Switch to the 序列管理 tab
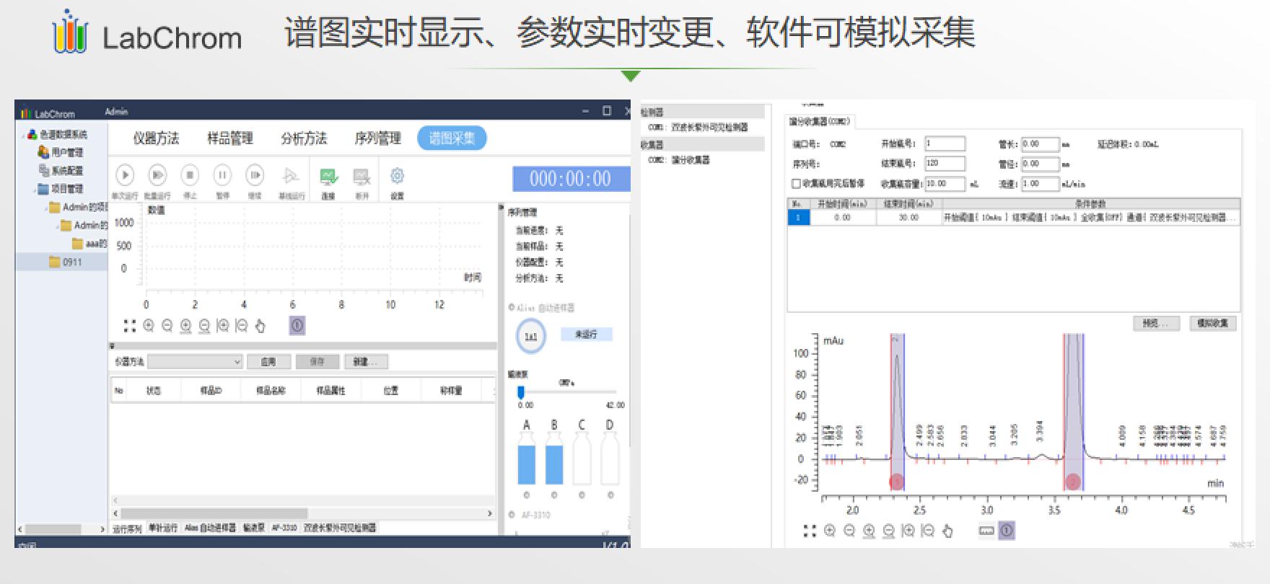This screenshot has width=1270, height=584. (x=377, y=138)
